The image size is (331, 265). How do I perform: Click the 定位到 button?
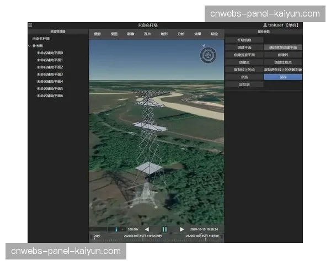point(244,84)
